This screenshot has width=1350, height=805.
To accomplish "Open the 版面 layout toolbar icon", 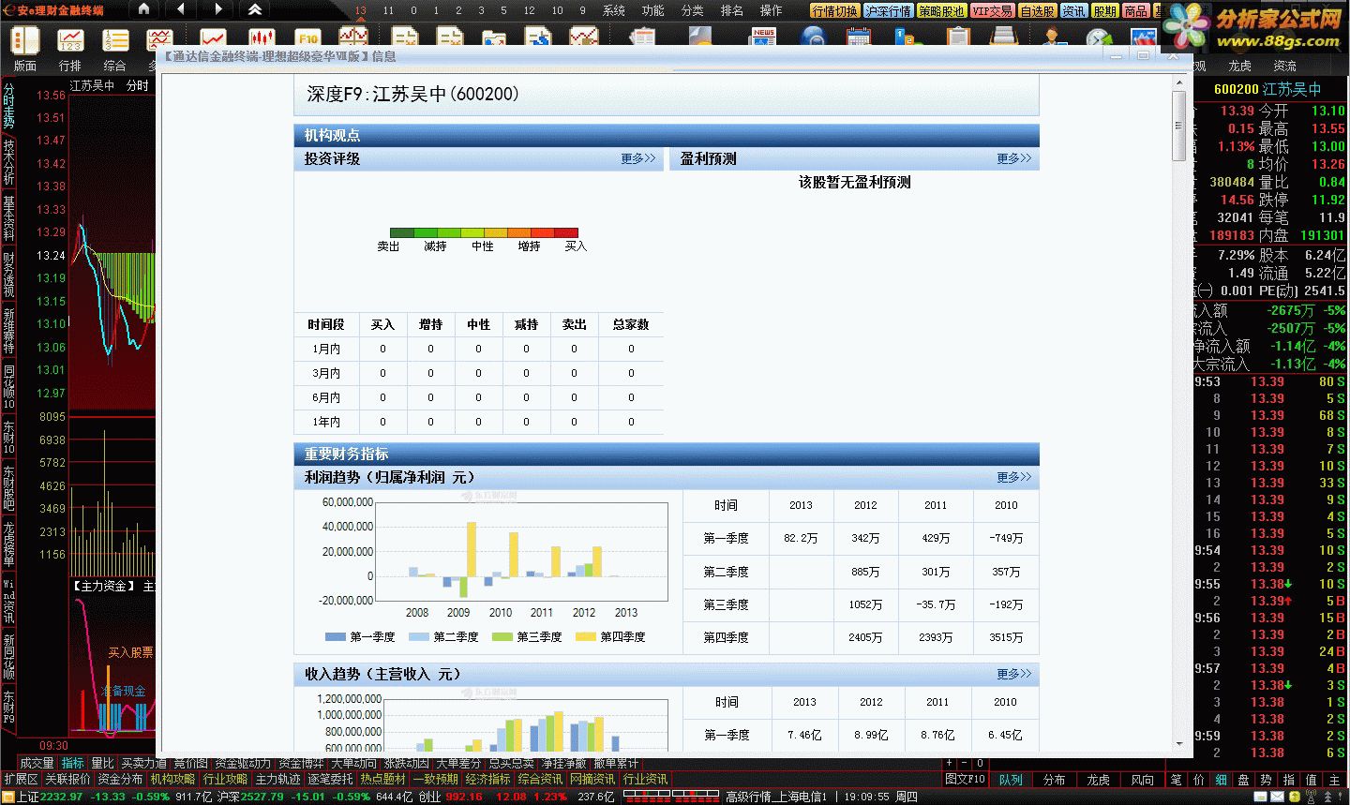I will click(25, 40).
